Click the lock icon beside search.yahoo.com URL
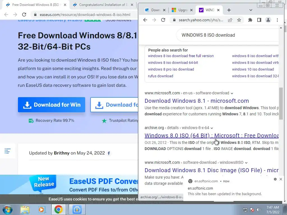The image size is (287, 215). [x=174, y=20]
